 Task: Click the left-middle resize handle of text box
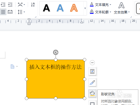point(27,79)
